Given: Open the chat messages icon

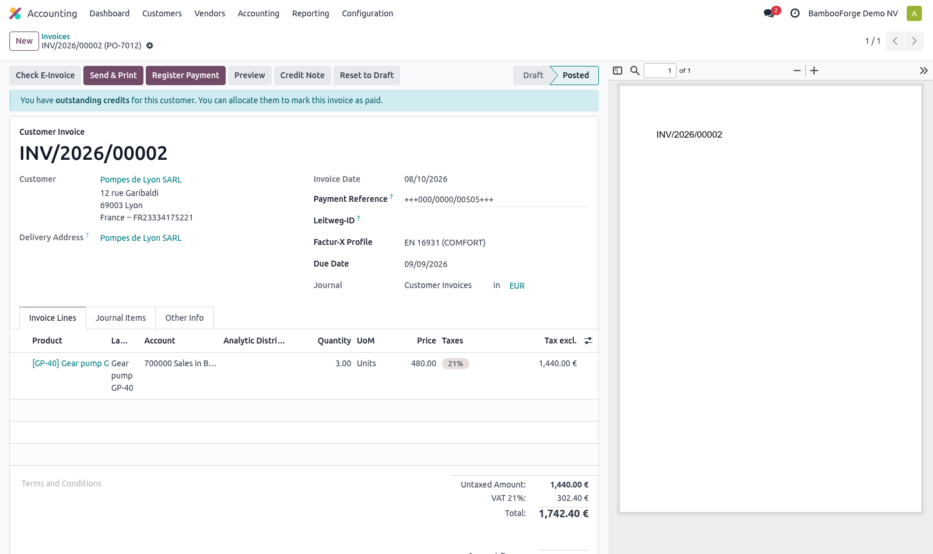Looking at the screenshot, I should pos(770,13).
